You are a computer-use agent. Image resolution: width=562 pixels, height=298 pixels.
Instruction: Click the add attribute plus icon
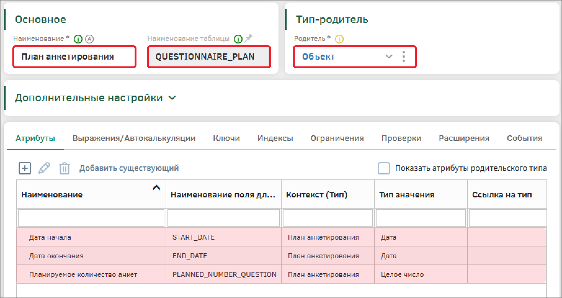click(25, 168)
